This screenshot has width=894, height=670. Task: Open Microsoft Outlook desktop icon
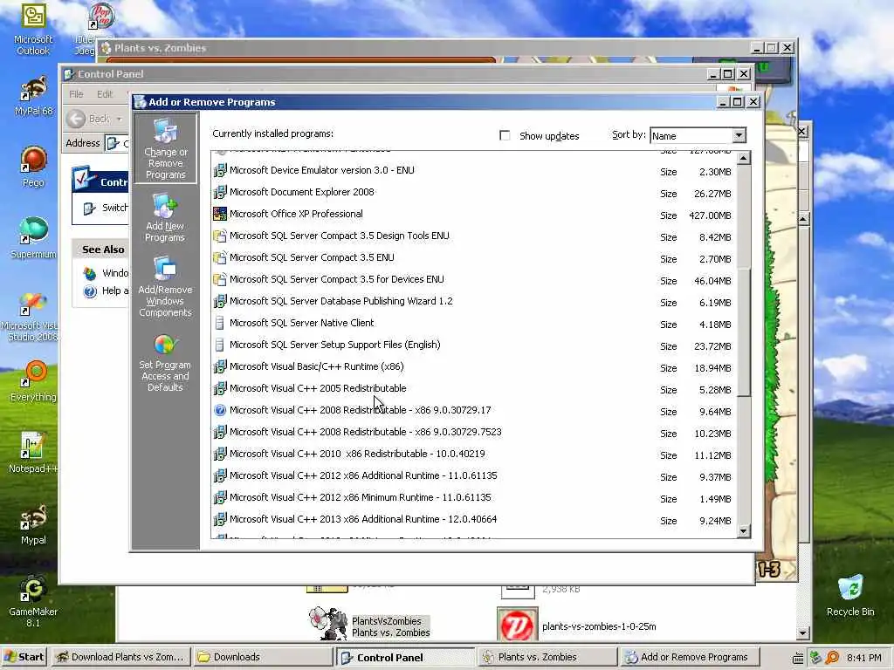(33, 29)
